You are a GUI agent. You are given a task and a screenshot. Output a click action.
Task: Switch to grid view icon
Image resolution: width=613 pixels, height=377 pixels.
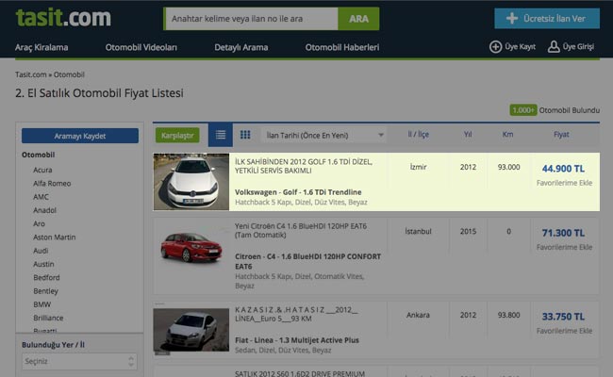245,135
